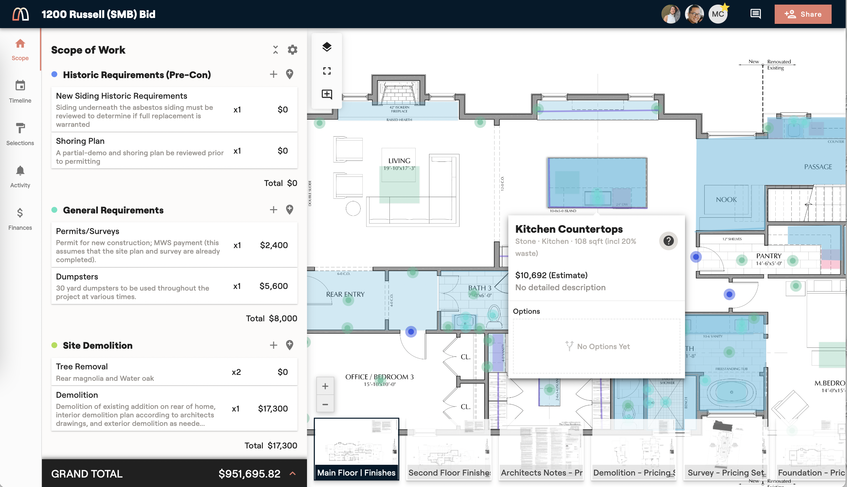847x487 pixels.
Task: Click help question mark on Kitchen Countertops
Action: 668,241
